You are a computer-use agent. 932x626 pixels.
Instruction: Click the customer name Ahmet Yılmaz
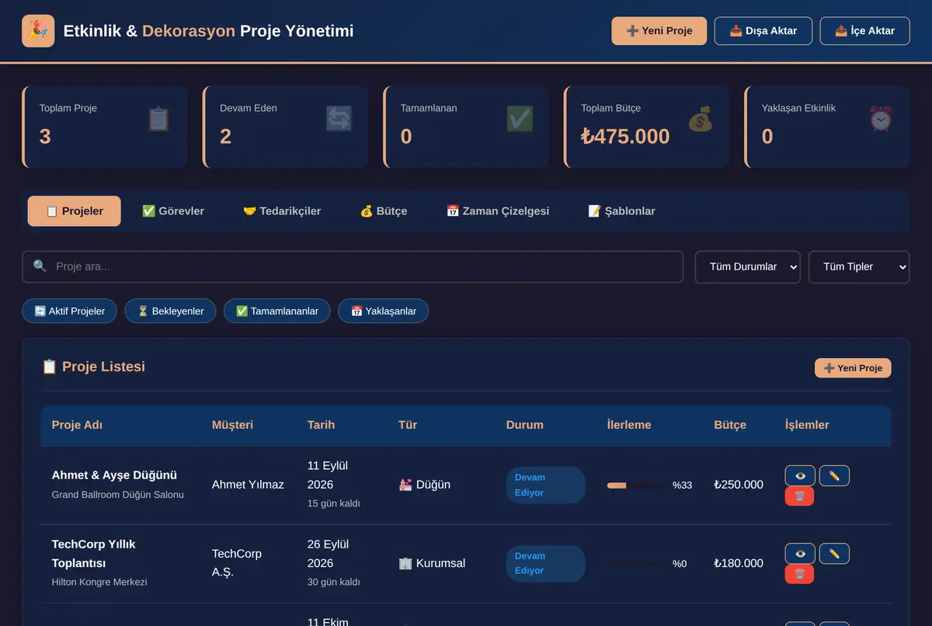(248, 485)
